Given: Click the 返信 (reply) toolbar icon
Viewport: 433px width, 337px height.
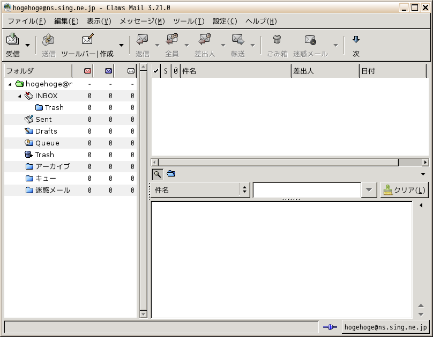Looking at the screenshot, I should click(x=143, y=40).
